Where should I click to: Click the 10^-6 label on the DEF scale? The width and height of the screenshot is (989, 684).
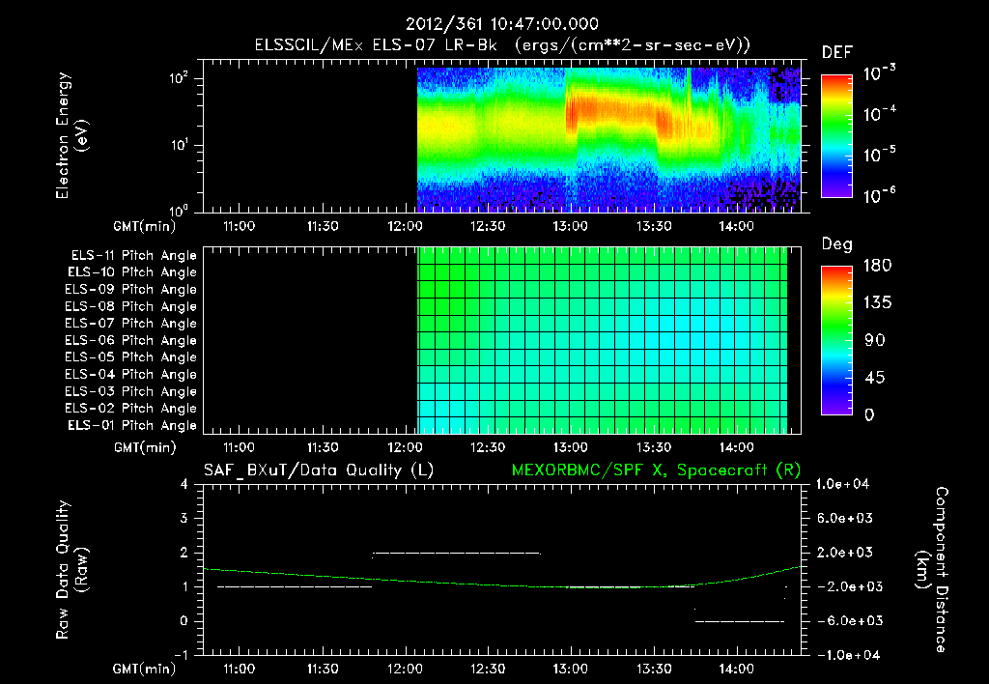(x=879, y=195)
